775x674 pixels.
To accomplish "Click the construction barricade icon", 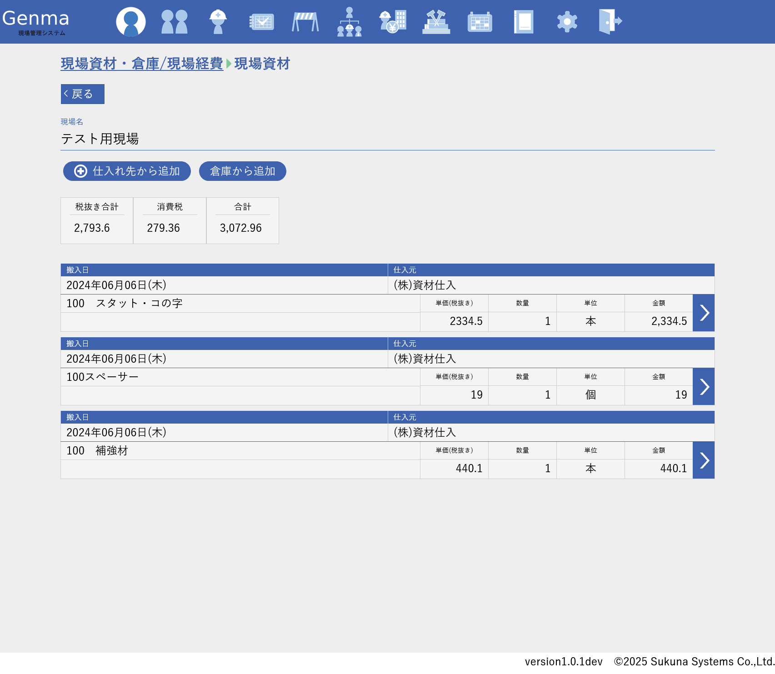I will click(x=305, y=21).
